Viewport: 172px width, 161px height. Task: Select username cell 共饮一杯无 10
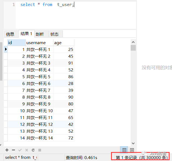(x=40, y=111)
